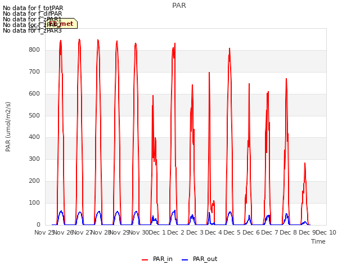The height and width of the screenshot is (270, 360).
Task: Click the 200 y-axis tick label
Action: [x=34, y=181]
